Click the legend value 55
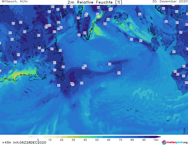188x145 pixels. [x=97, y=140]
